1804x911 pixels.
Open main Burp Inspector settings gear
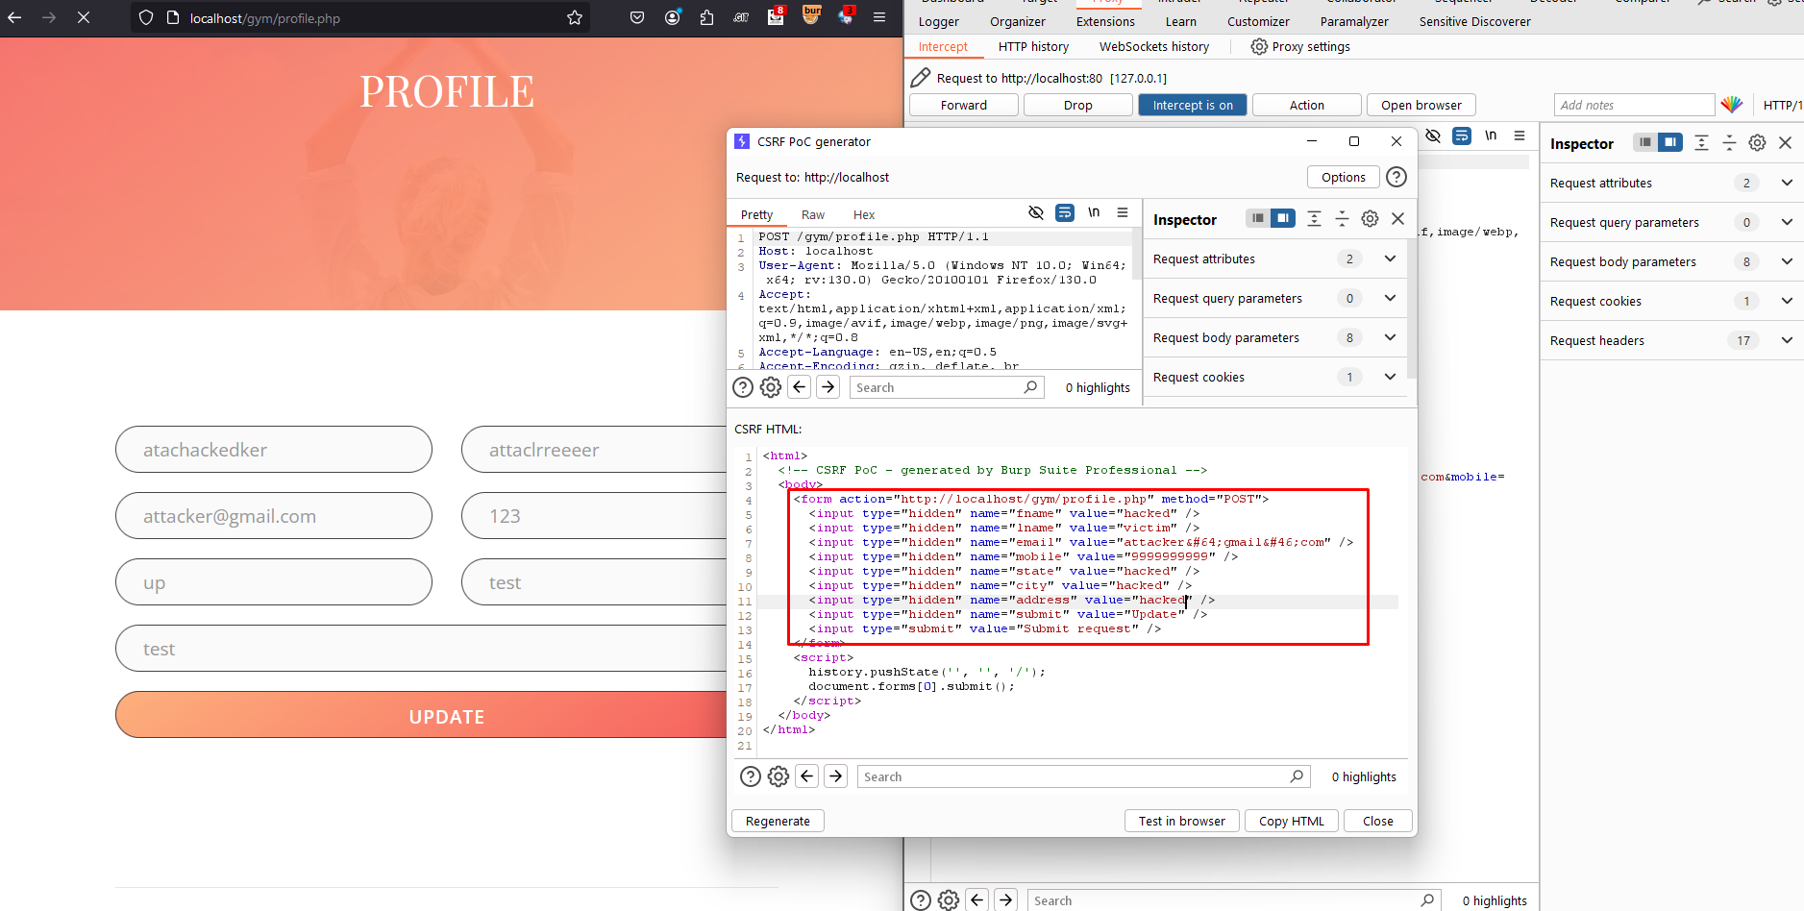pyautogui.click(x=1757, y=142)
